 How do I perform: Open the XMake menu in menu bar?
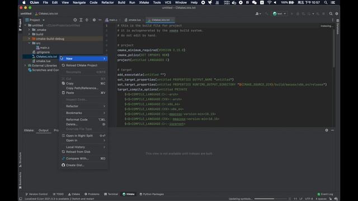pyautogui.click(x=144, y=2)
